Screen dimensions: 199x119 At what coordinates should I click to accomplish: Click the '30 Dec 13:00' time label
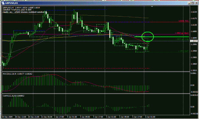[x=20, y=117]
